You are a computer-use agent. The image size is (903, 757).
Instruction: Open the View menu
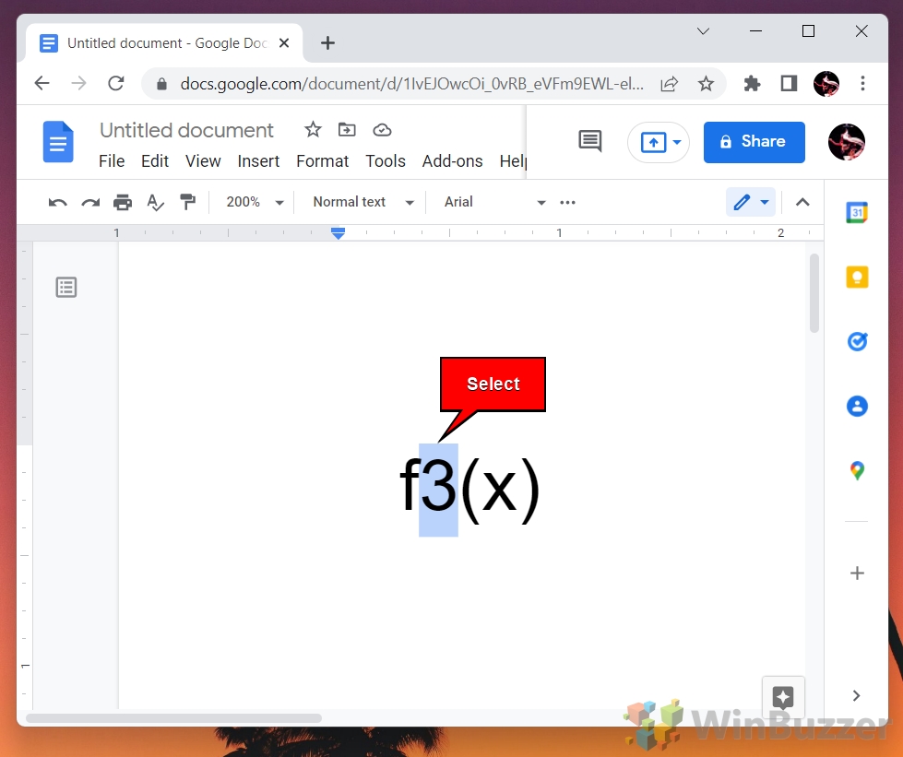(x=203, y=161)
